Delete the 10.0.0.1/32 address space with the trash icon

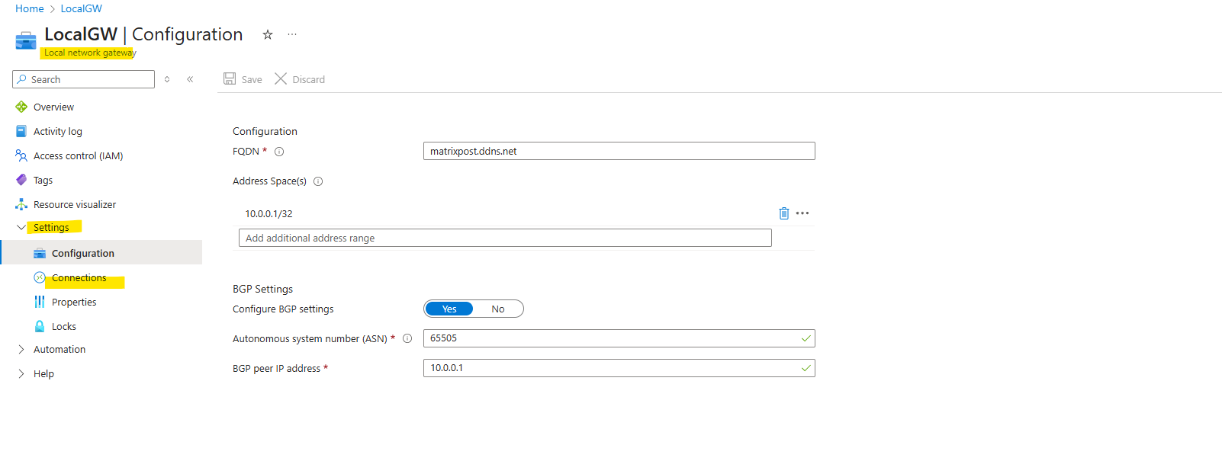coord(783,213)
